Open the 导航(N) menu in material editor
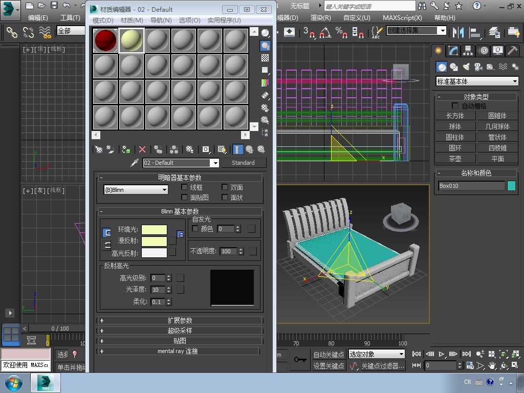The width and height of the screenshot is (524, 393). 161,20
